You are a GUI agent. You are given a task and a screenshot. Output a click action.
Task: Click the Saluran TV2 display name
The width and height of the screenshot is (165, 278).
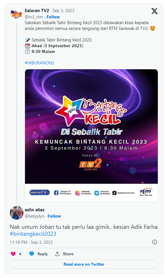point(37,10)
